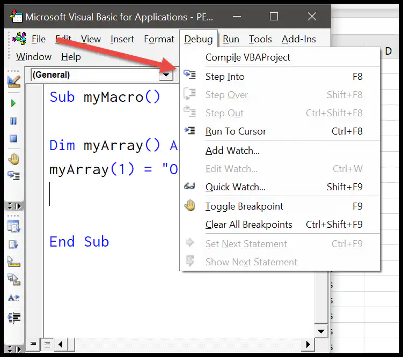Viewport: 403px width, 357px height.
Task: Click the Break pause icon in toolbar
Action: (13, 121)
